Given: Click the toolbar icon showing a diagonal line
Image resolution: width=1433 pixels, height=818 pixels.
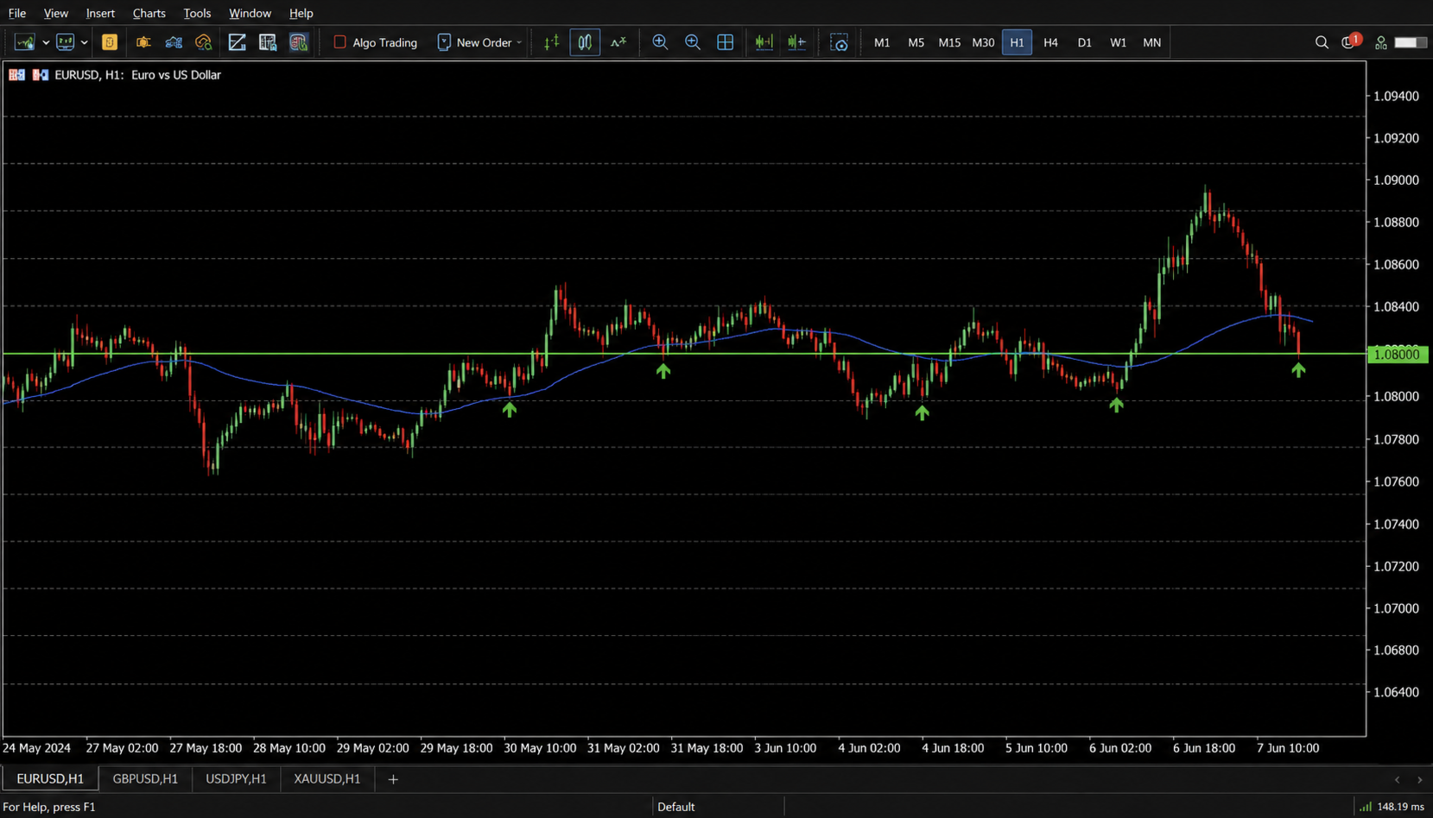Looking at the screenshot, I should tap(237, 42).
